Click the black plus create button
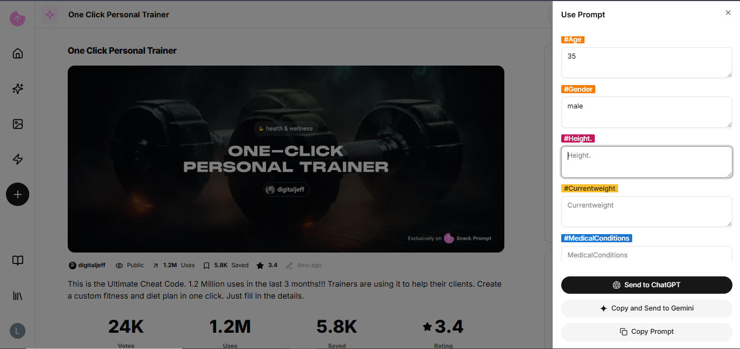Screen dimensions: 740x349 pos(18,195)
